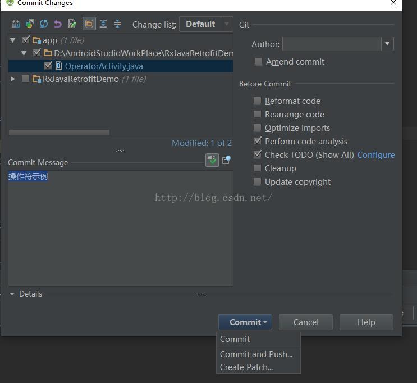This screenshot has width=417, height=383.
Task: Click the Jump to Source pencil icon
Action: [72, 24]
